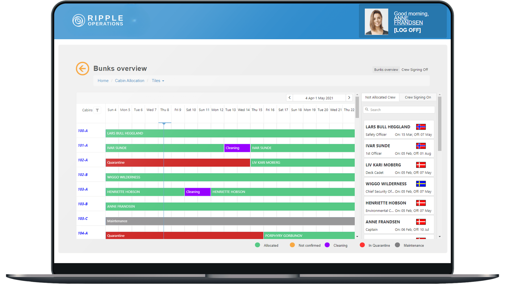Click crew list scroll down arrow
Viewport: 505px width, 284px height.
pos(440,237)
